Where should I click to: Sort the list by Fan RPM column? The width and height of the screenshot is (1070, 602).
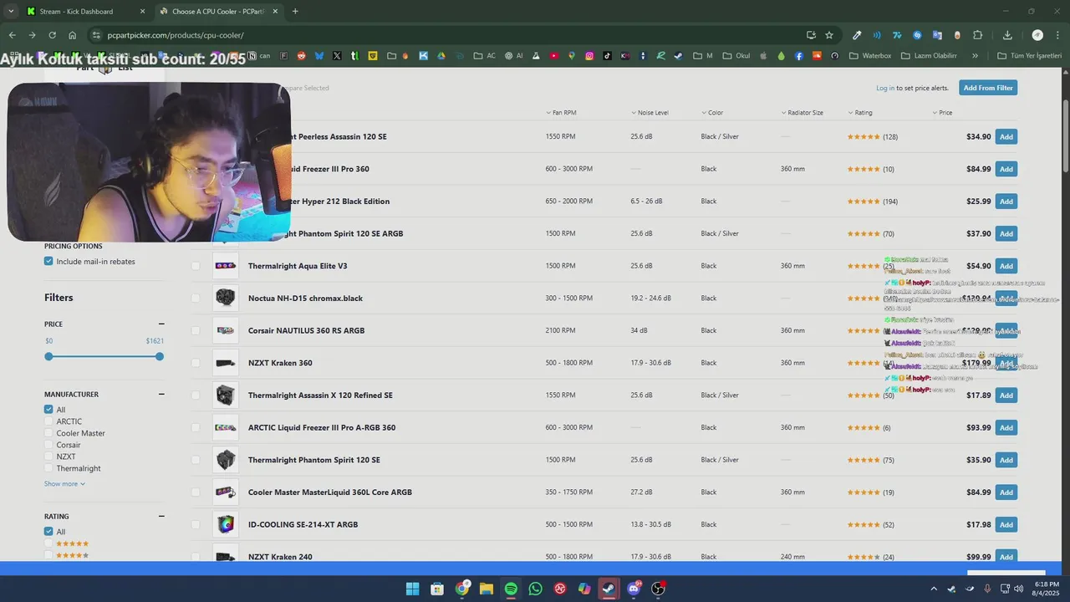(561, 113)
